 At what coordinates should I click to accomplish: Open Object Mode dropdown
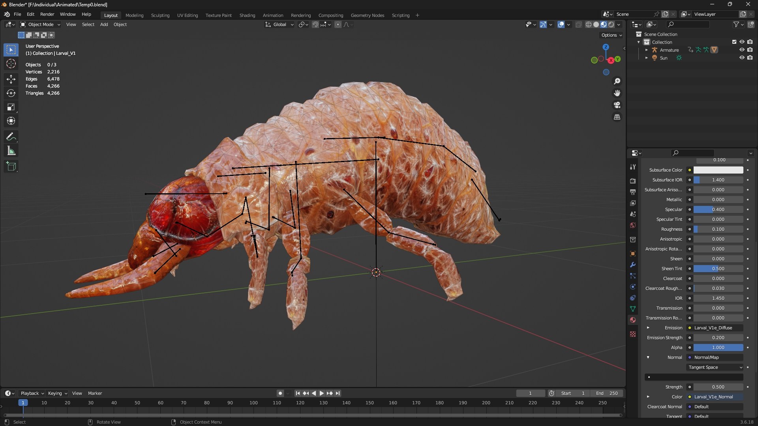point(40,24)
